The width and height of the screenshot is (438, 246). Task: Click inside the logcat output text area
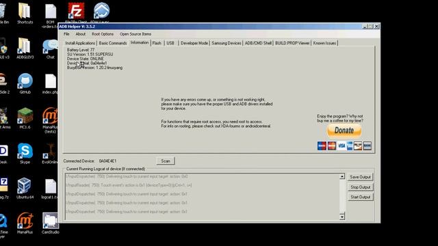coord(203,197)
